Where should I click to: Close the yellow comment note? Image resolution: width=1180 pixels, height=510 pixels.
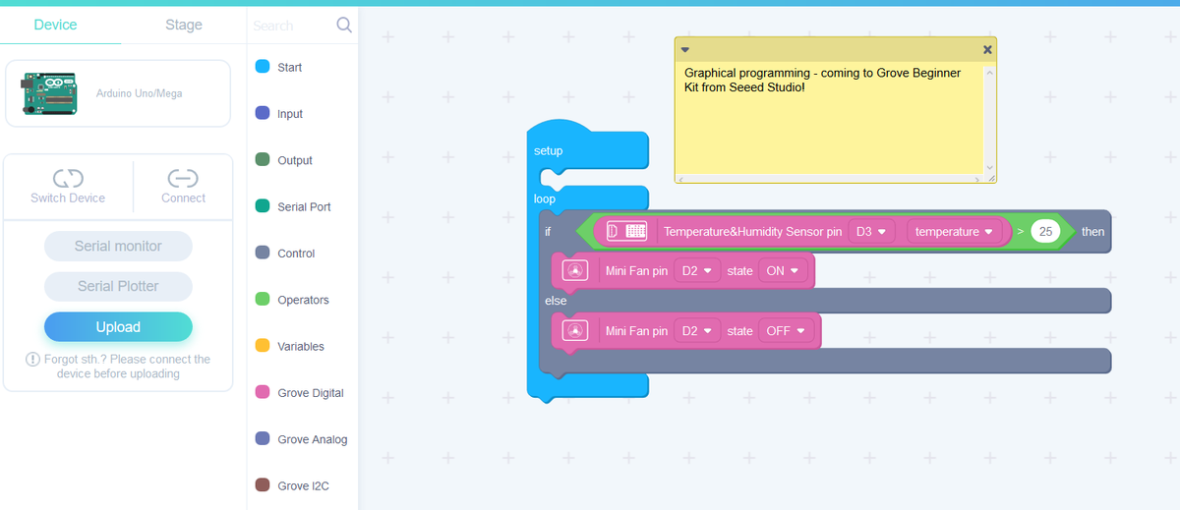987,49
